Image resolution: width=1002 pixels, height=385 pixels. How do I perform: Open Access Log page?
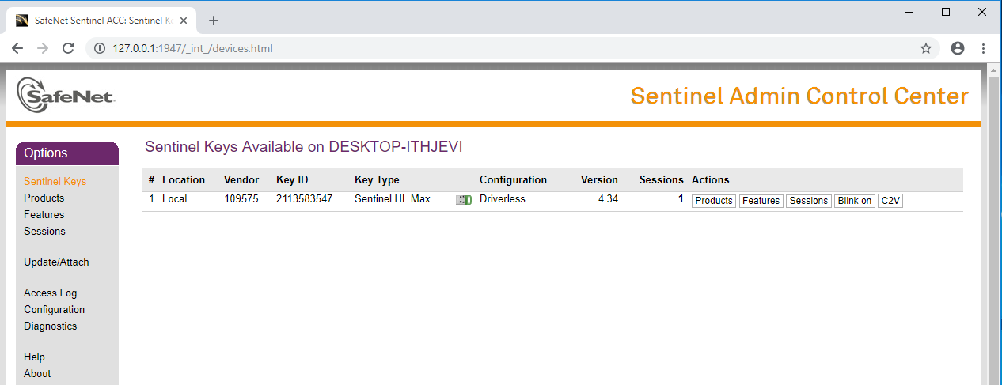[50, 293]
